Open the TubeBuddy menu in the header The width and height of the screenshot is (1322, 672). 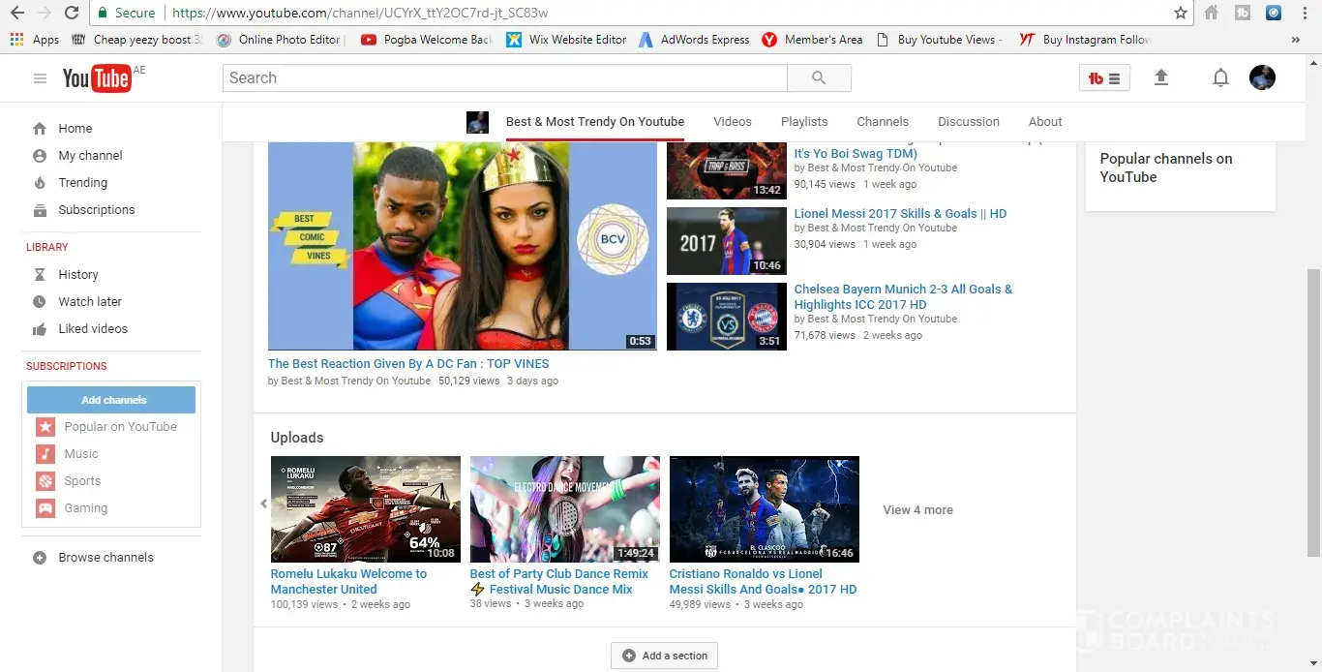[x=1104, y=78]
